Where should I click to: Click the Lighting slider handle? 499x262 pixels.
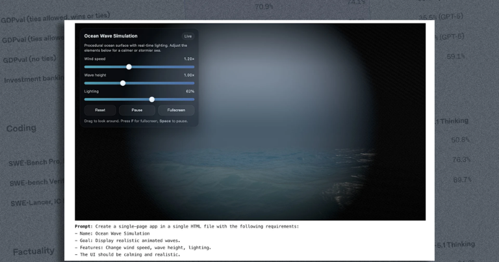tap(152, 99)
